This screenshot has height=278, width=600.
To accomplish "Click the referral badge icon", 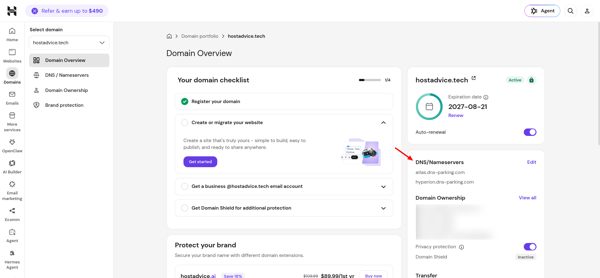I will [35, 11].
